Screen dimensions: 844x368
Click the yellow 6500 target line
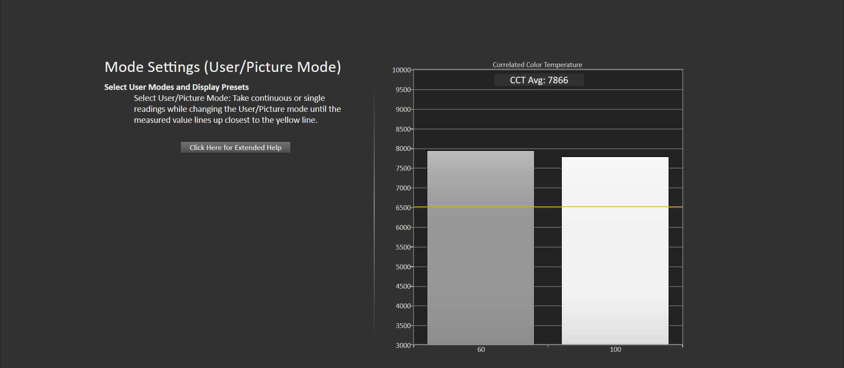coord(548,207)
